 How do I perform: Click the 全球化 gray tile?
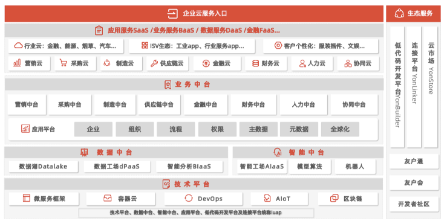340,129
